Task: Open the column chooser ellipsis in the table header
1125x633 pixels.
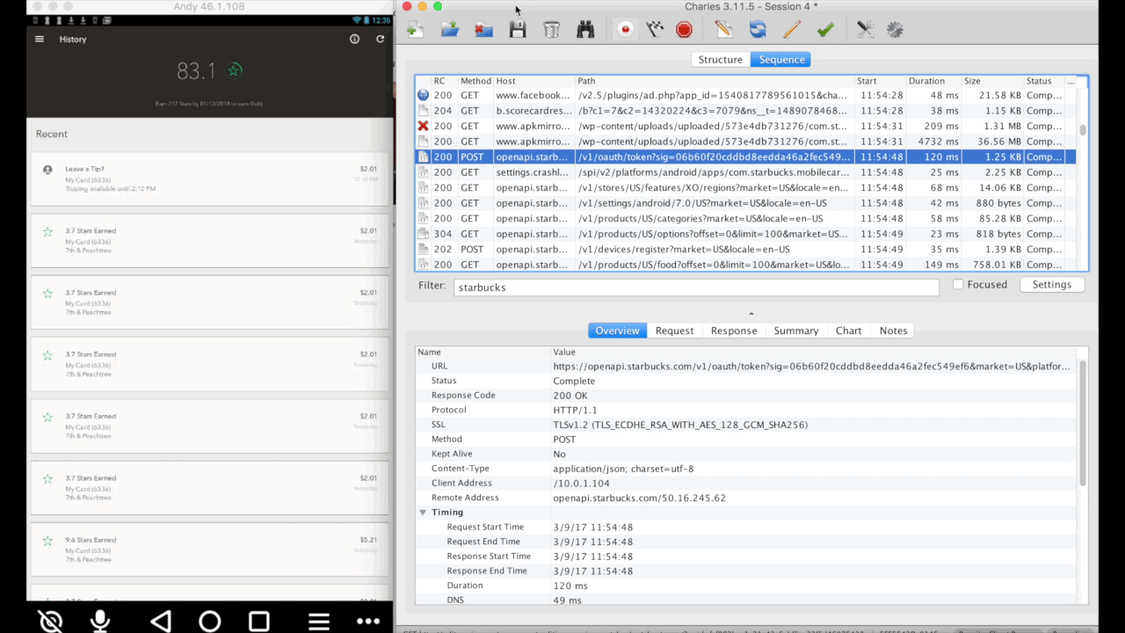Action: 1071,81
